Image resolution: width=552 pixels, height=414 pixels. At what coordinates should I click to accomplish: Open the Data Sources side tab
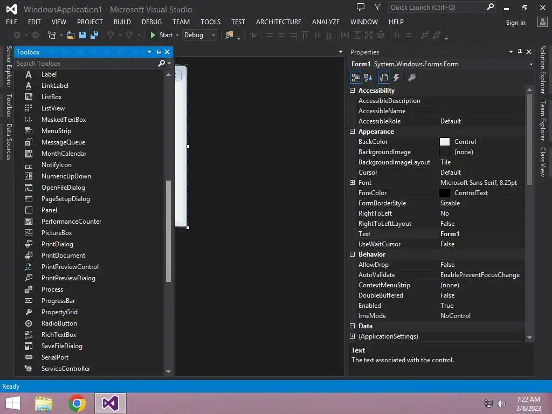9,142
